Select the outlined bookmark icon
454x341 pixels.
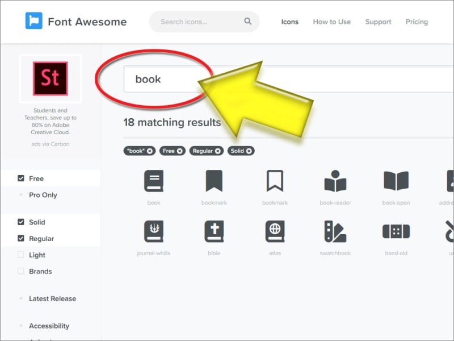pyautogui.click(x=275, y=181)
